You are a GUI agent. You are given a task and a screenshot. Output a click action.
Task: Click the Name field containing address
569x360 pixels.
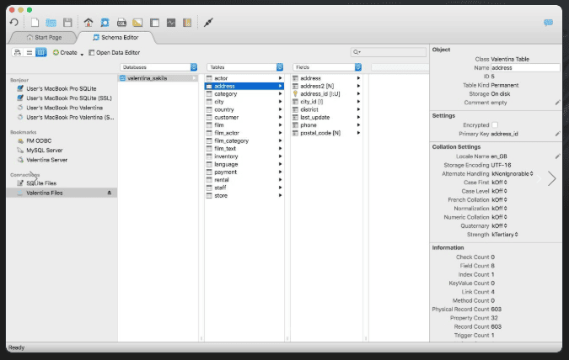click(525, 68)
